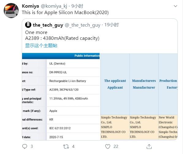The height and width of the screenshot is (154, 183).
Task: Click Komiya's MacBook profile avatar
Action: click(x=11, y=10)
